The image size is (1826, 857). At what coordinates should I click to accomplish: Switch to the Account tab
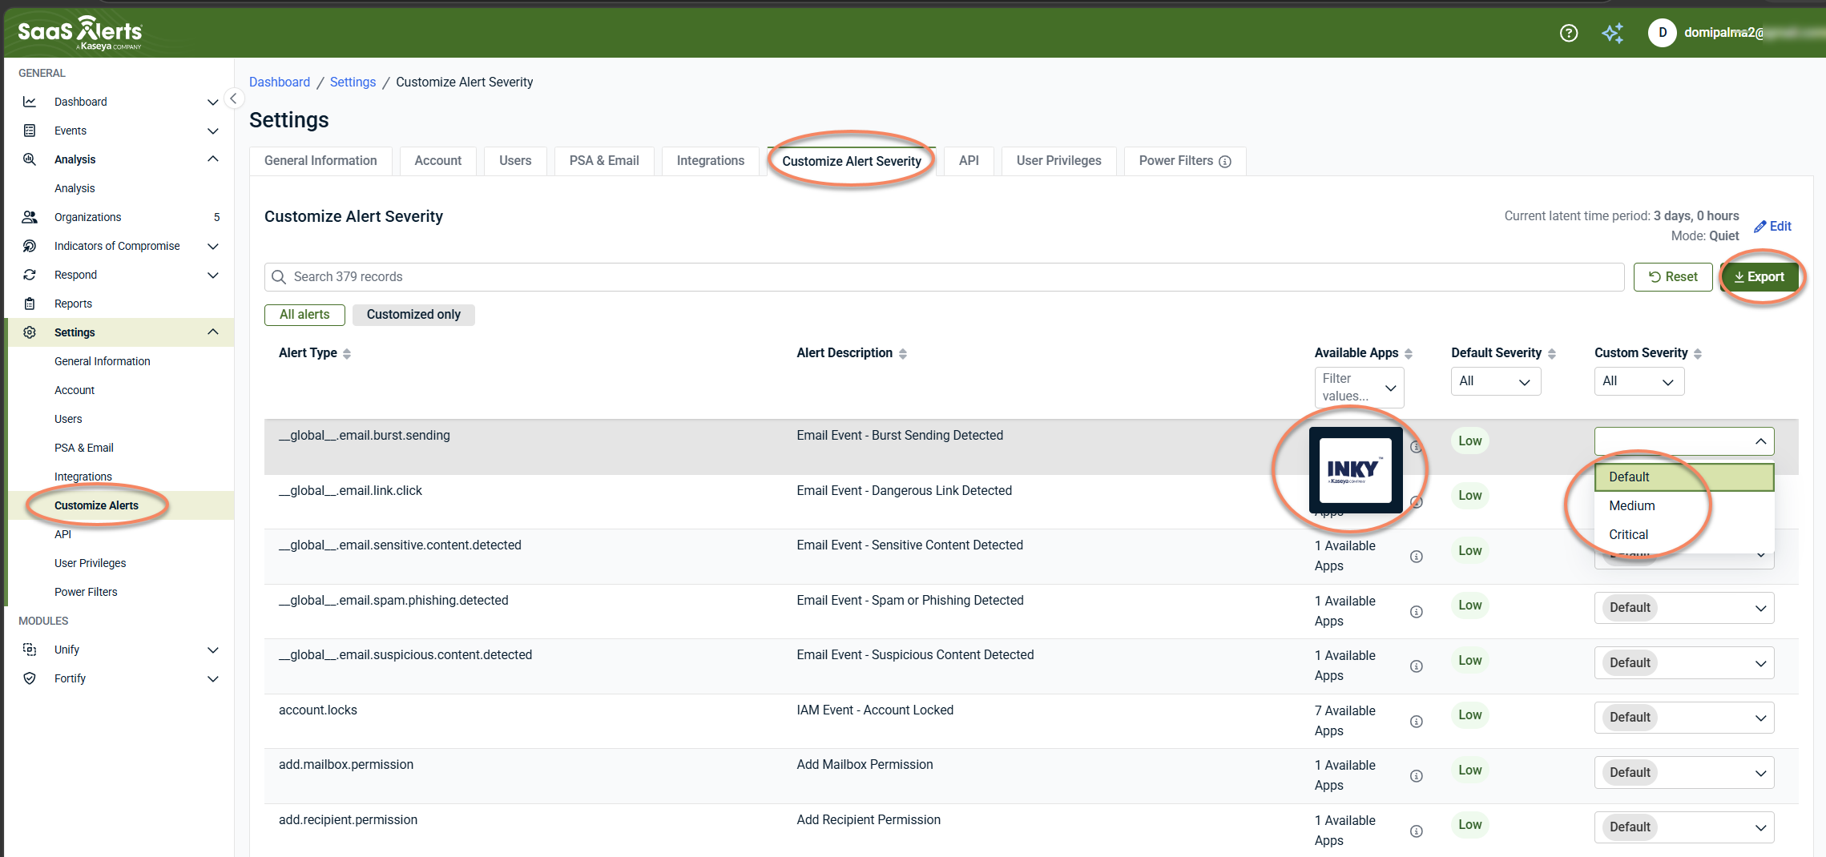click(x=437, y=161)
